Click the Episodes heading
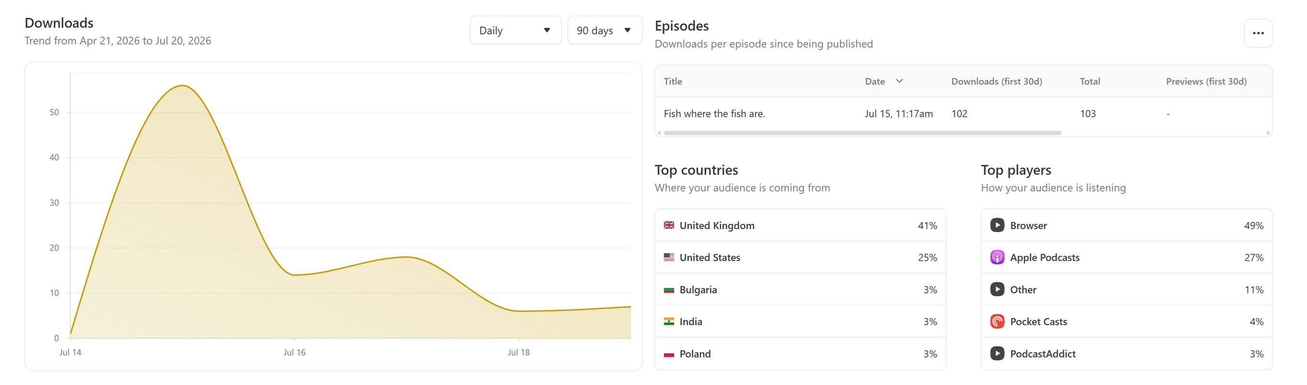The height and width of the screenshot is (385, 1307). (x=681, y=26)
